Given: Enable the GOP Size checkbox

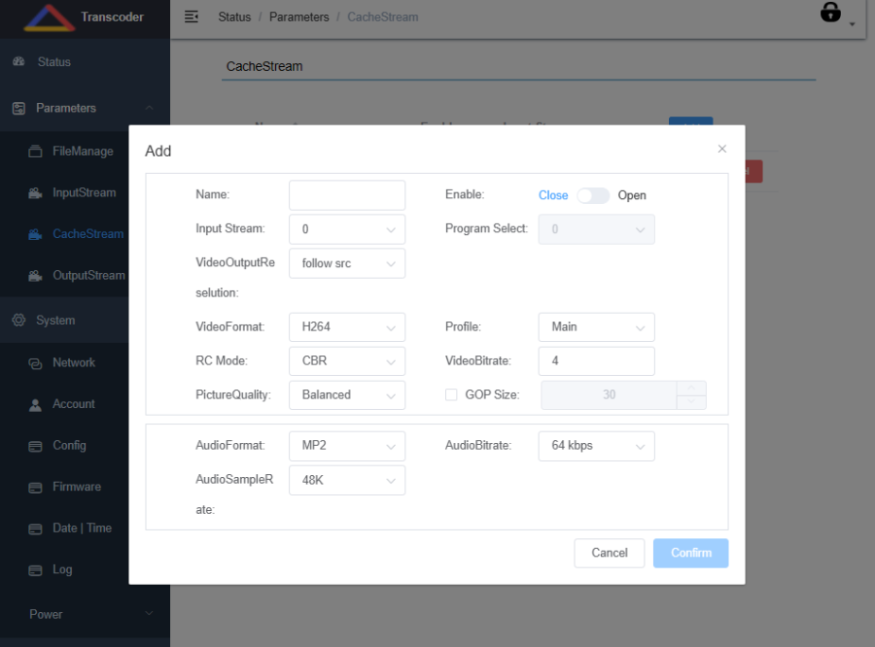Looking at the screenshot, I should [451, 394].
